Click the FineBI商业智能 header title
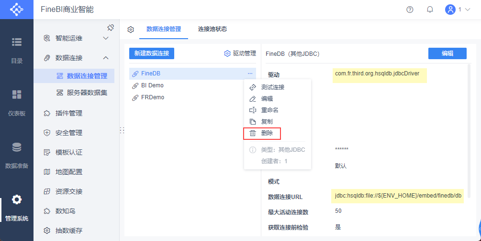This screenshot has height=241, width=481. pos(67,10)
